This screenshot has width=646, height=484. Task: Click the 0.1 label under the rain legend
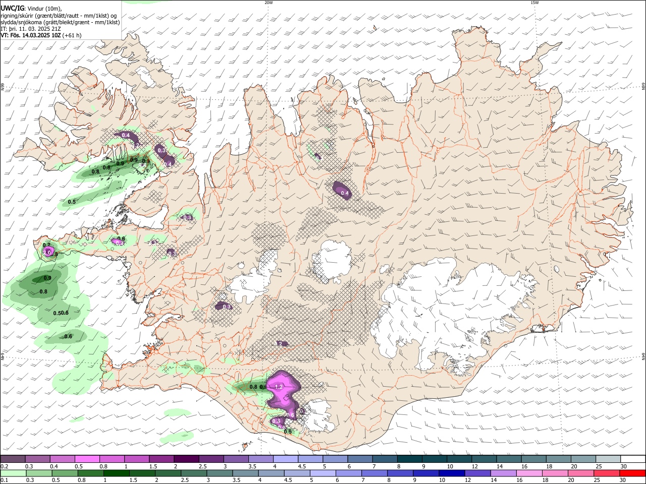point(5,480)
